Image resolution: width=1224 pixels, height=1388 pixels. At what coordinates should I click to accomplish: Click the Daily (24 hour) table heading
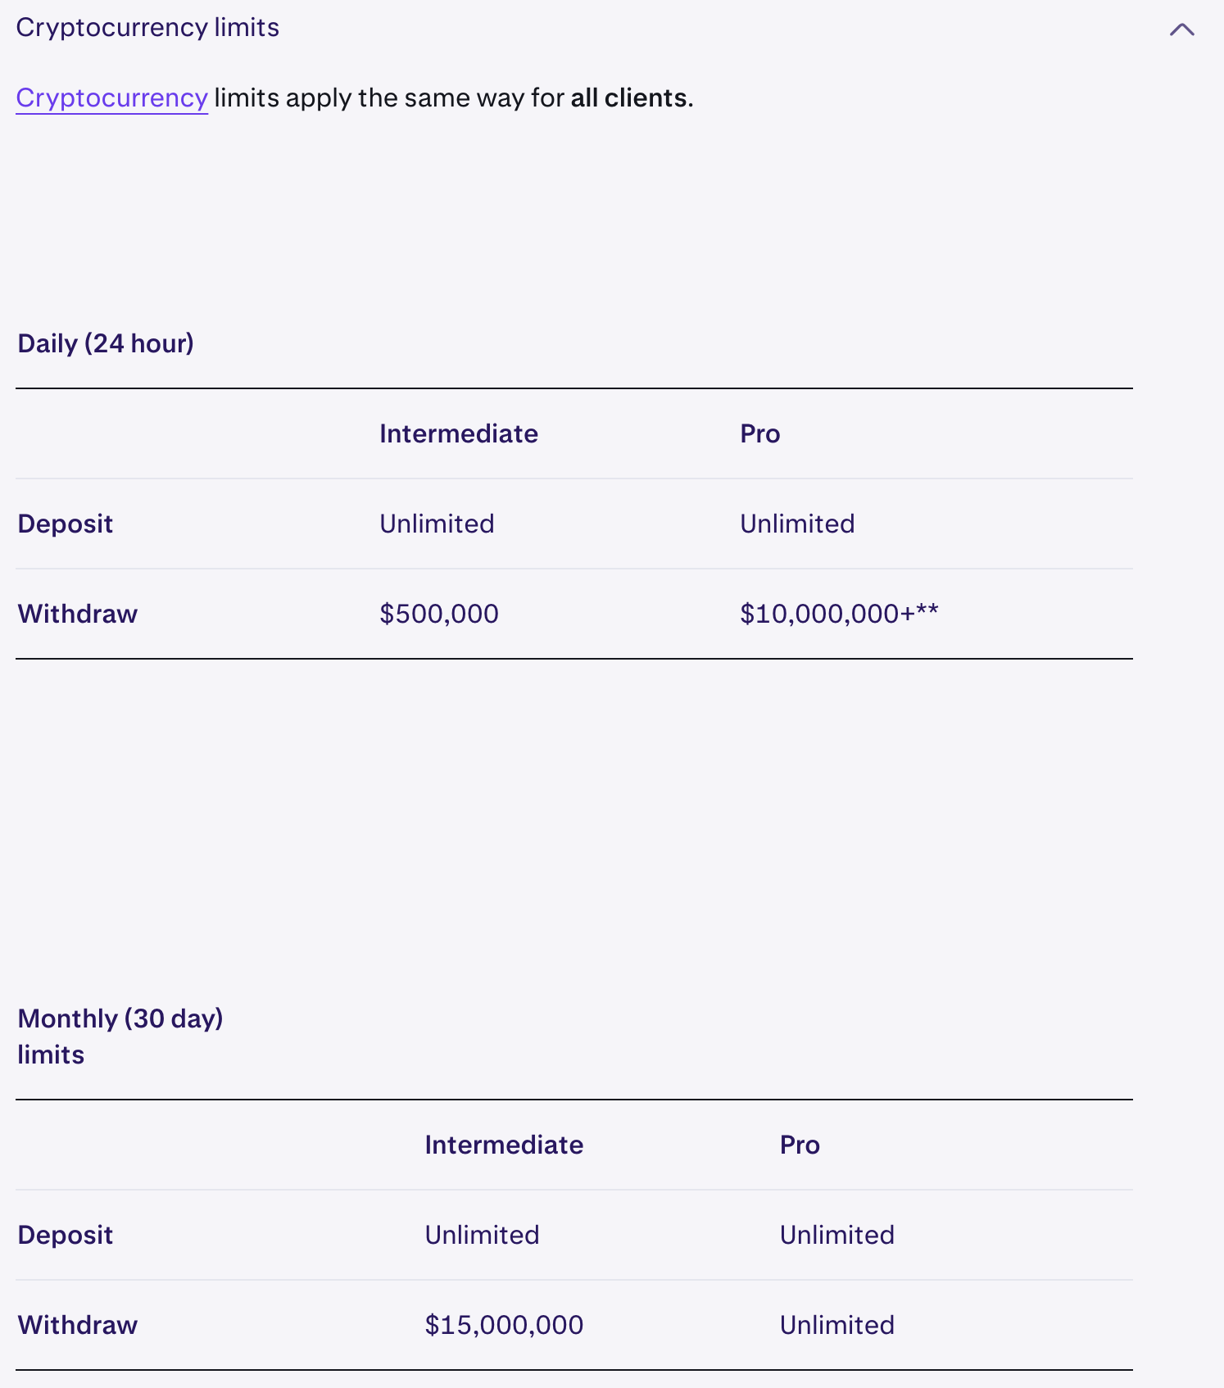click(x=106, y=343)
